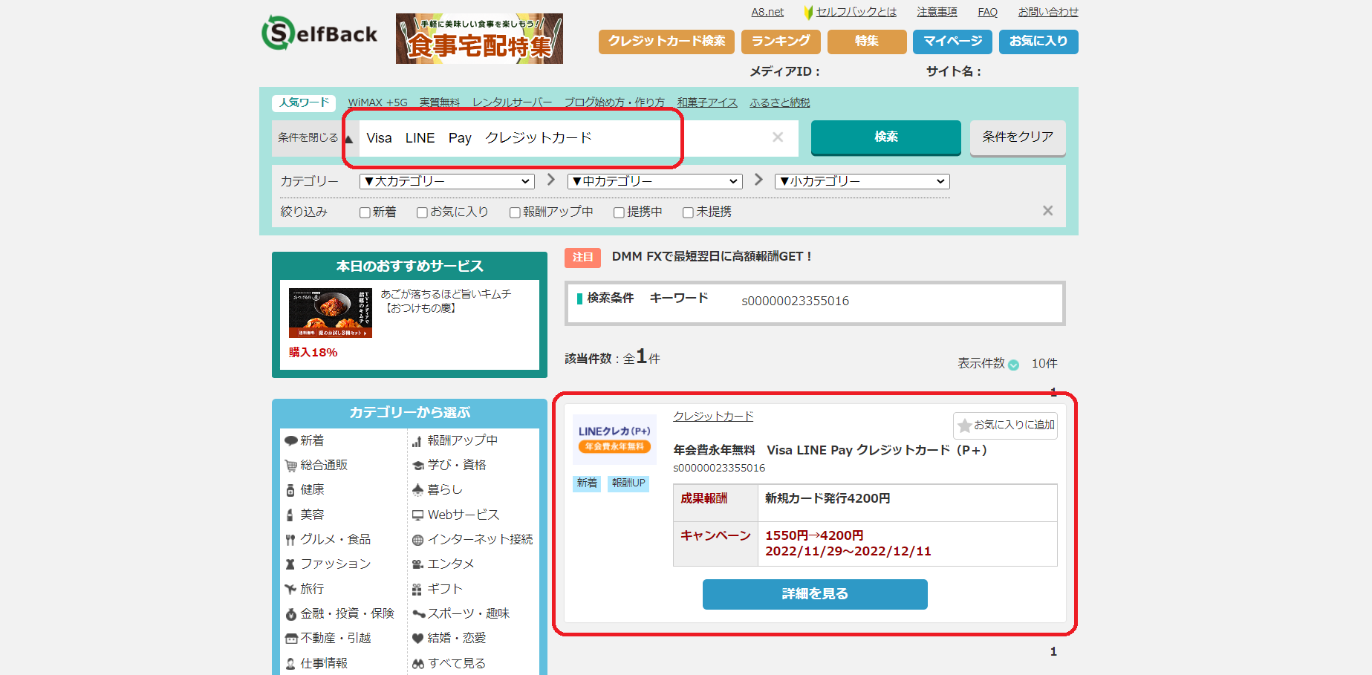The width and height of the screenshot is (1372, 675).
Task: Click the SelfBack logo
Action: [319, 33]
